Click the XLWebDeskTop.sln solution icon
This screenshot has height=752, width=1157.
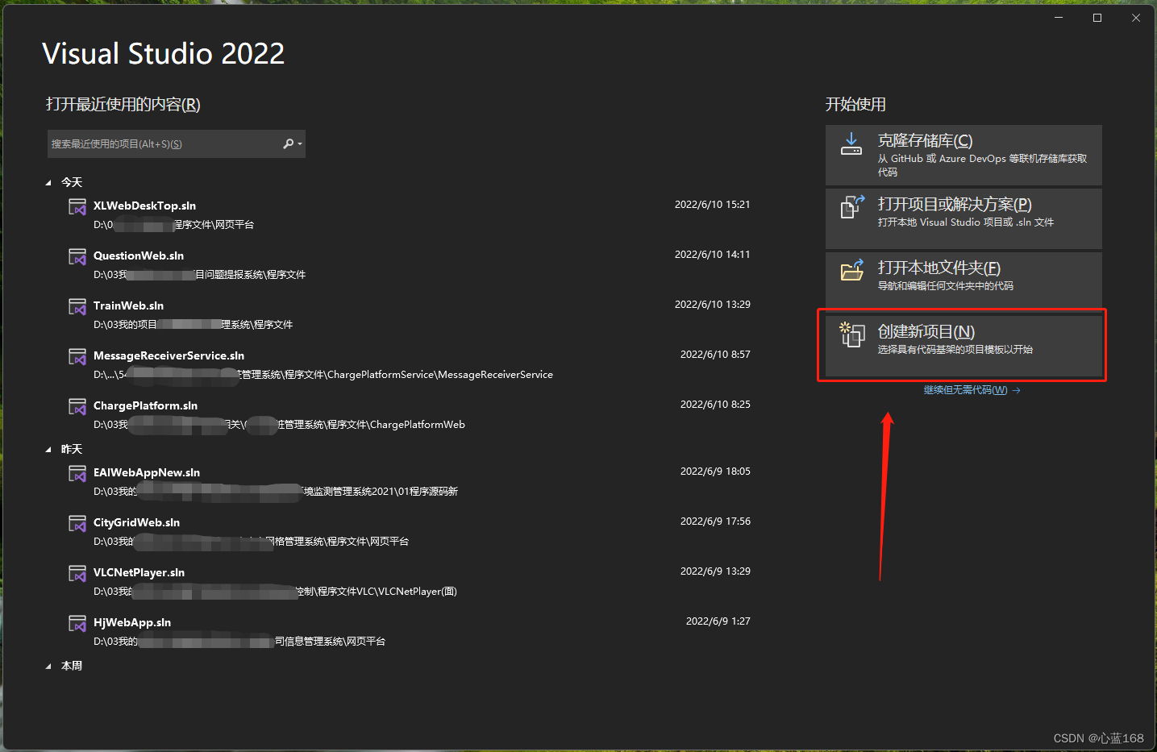(x=77, y=207)
